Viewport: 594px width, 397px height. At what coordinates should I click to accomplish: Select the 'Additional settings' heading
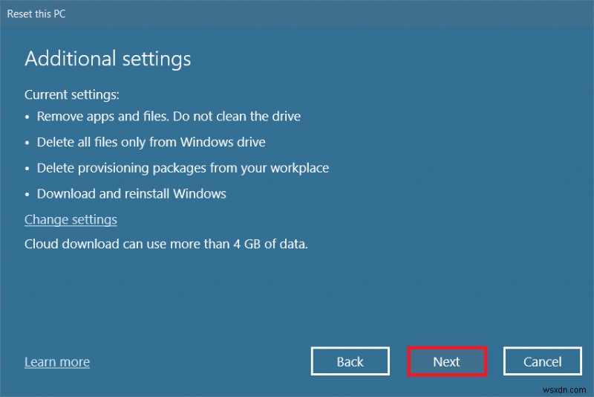[x=108, y=59]
